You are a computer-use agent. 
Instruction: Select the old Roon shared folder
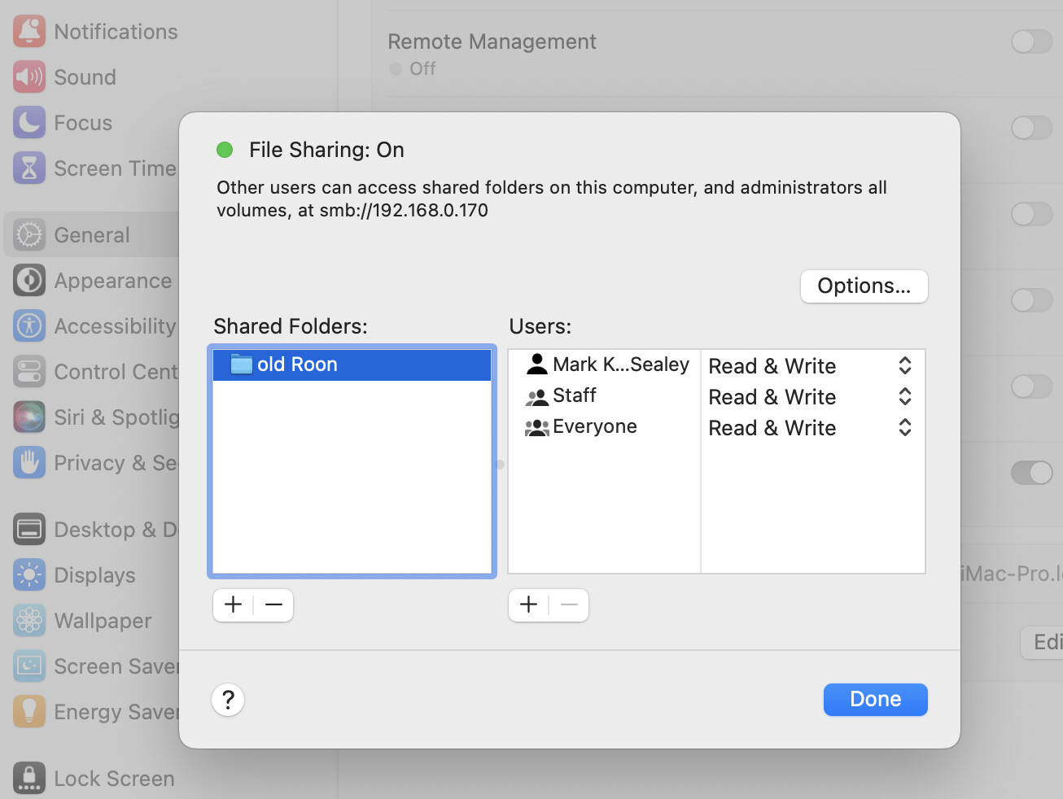point(352,365)
